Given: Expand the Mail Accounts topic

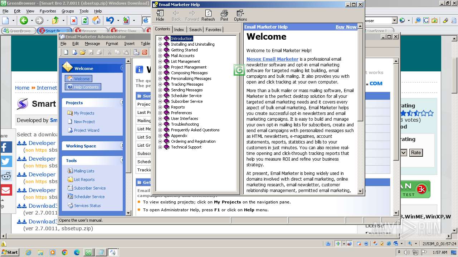Looking at the screenshot, I should point(160,56).
